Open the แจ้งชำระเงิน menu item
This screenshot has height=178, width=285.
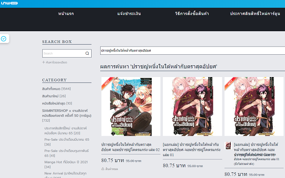129,13
